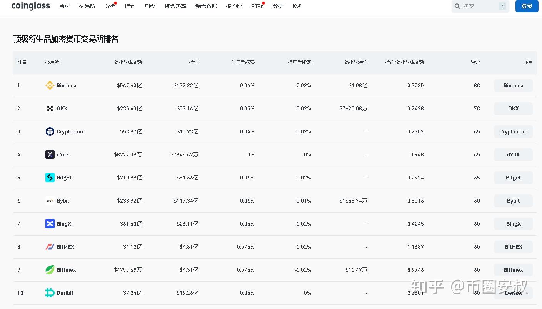
Task: Click the Binance exchange name link
Action: (67, 85)
